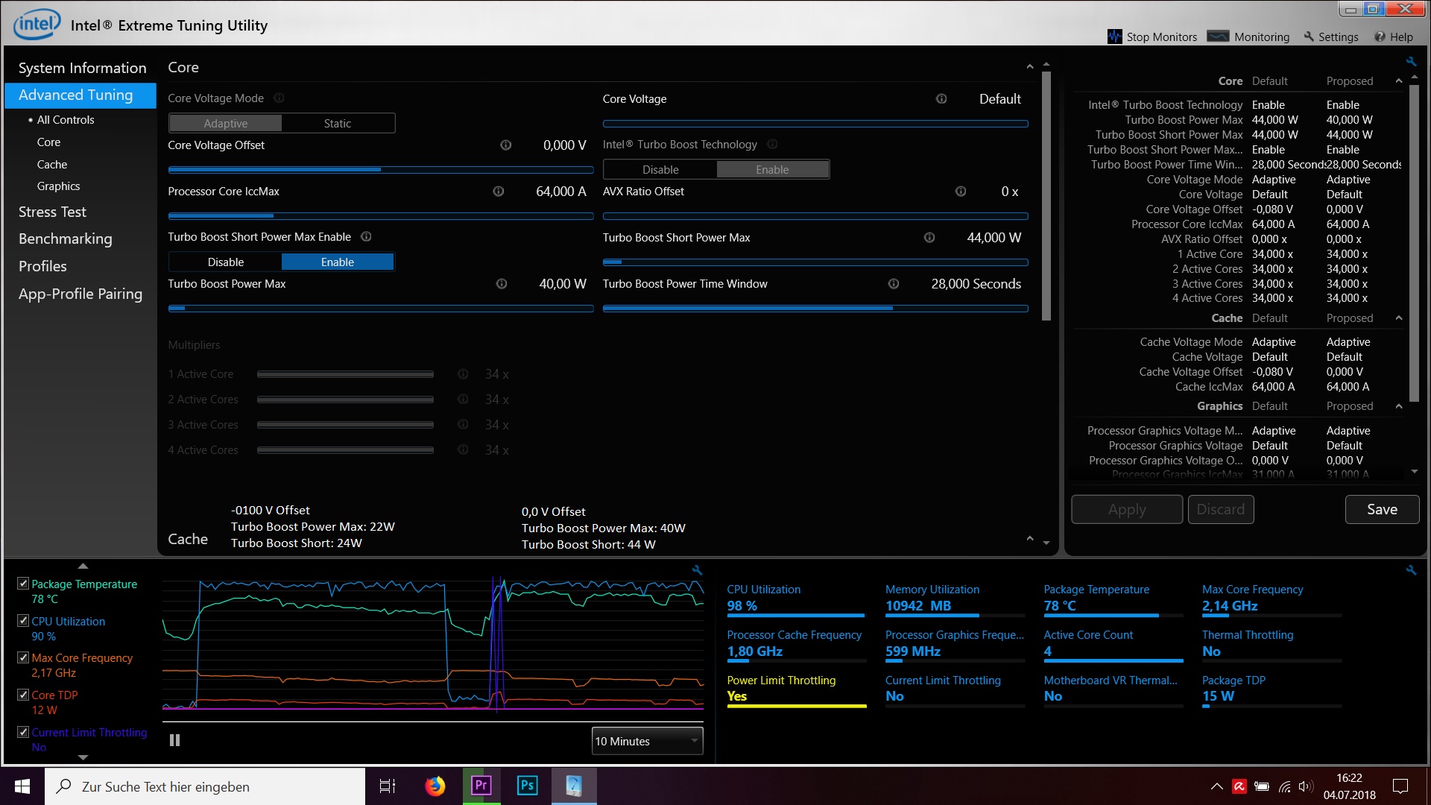1431x805 pixels.
Task: Open Profiles section
Action: pos(42,266)
